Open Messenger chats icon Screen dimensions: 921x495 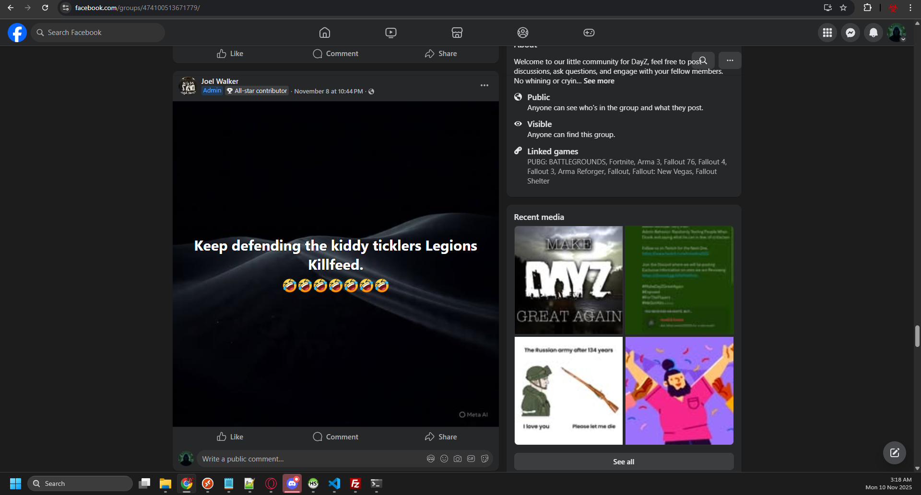coord(850,33)
